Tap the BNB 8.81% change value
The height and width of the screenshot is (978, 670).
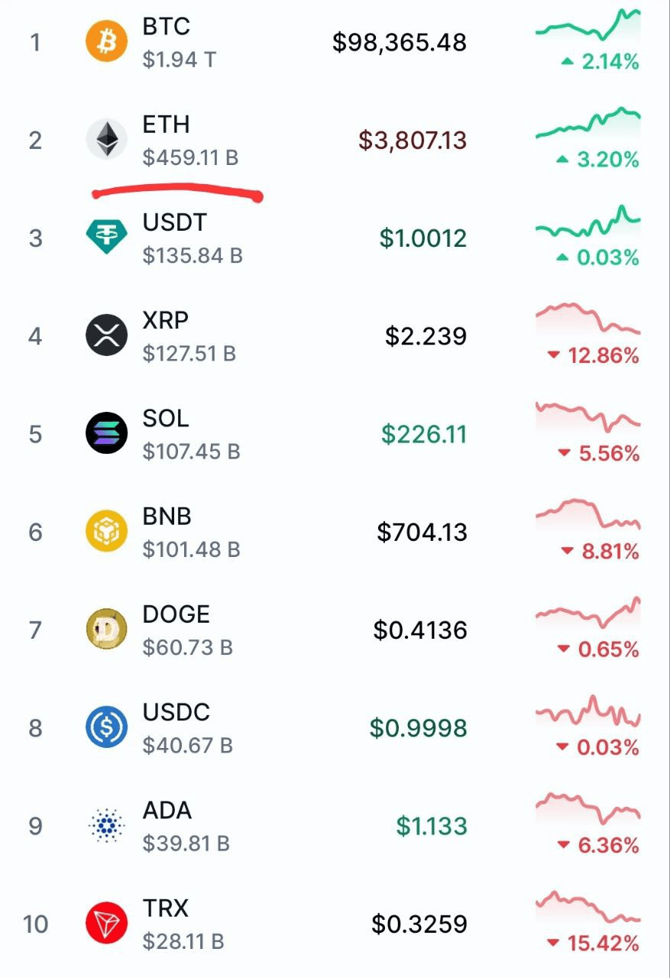(600, 551)
